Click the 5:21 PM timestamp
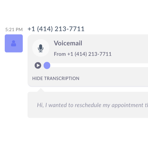The width and height of the screenshot is (148, 148). pyautogui.click(x=14, y=30)
